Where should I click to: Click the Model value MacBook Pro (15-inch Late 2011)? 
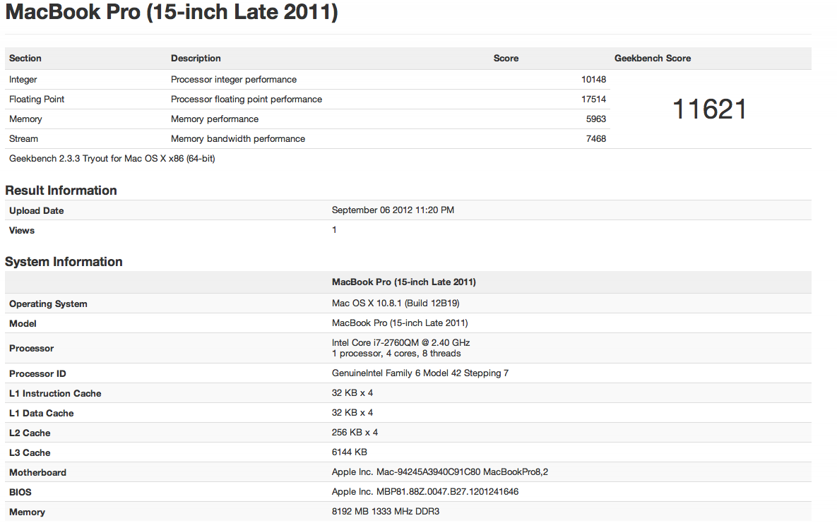[400, 323]
